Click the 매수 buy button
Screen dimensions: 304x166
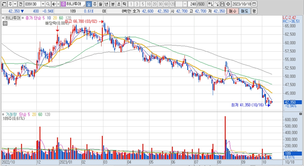(x=232, y=11)
